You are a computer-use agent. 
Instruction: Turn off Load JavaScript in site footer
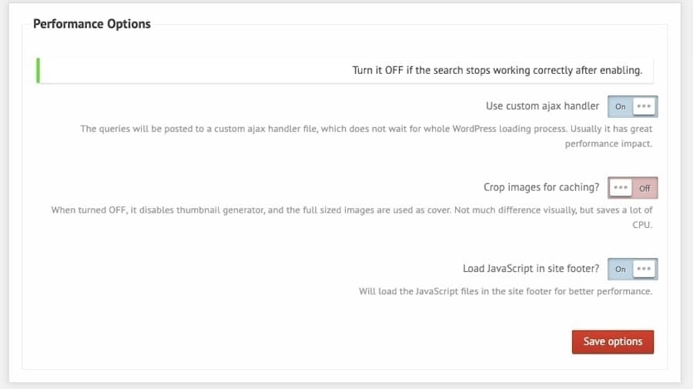[632, 269]
